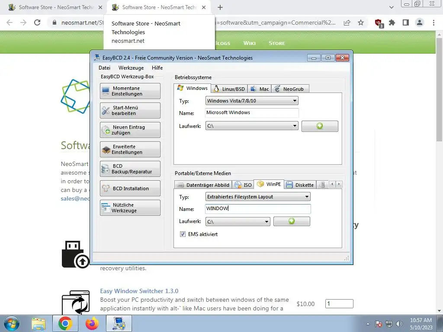Switch to the Mac tab
Image resolution: width=443 pixels, height=332 pixels.
pyautogui.click(x=260, y=89)
